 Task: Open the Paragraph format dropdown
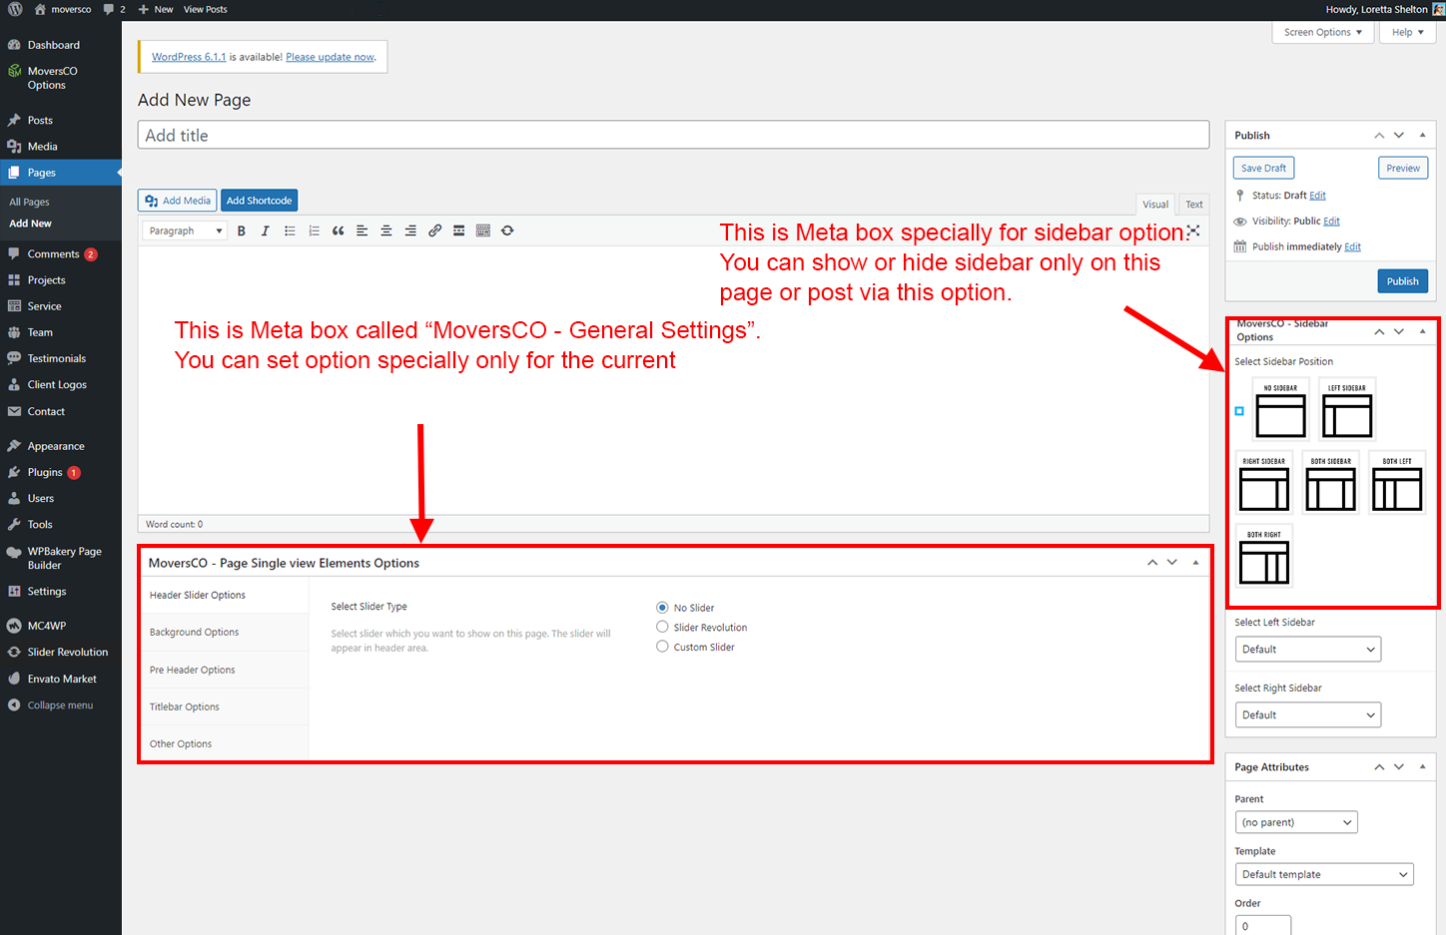(186, 231)
